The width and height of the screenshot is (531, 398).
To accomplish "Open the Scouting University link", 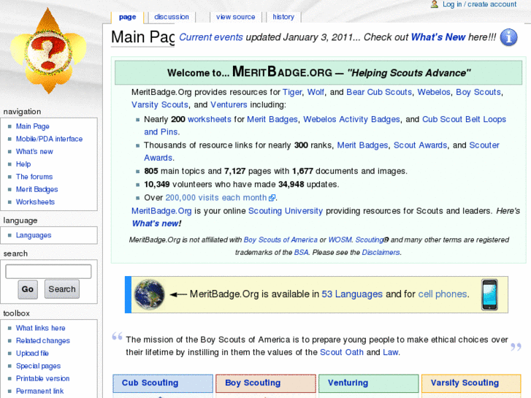I will 286,211.
